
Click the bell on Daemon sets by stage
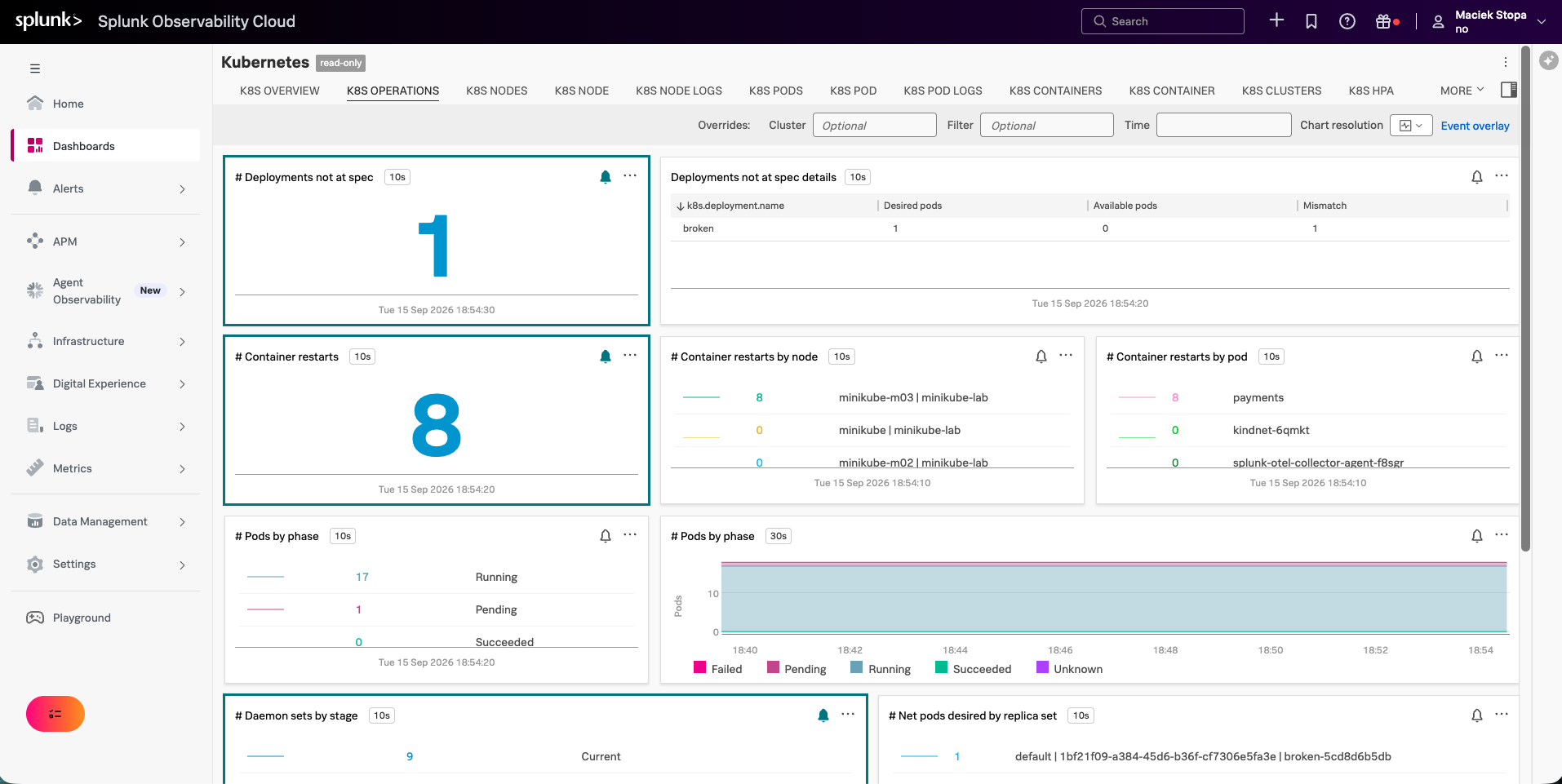point(823,715)
